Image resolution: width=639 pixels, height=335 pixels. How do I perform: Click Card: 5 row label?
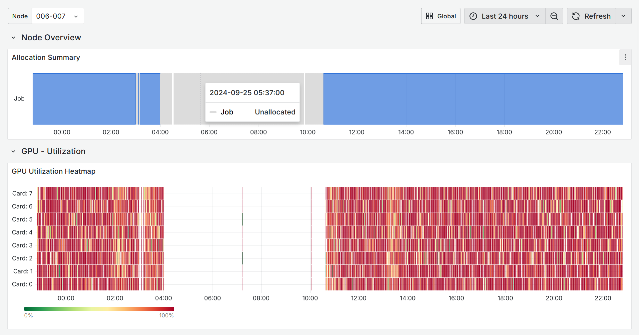(22, 219)
